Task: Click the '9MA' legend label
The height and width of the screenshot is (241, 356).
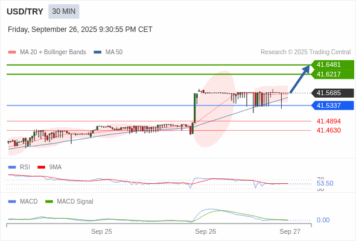Action: (x=56, y=167)
